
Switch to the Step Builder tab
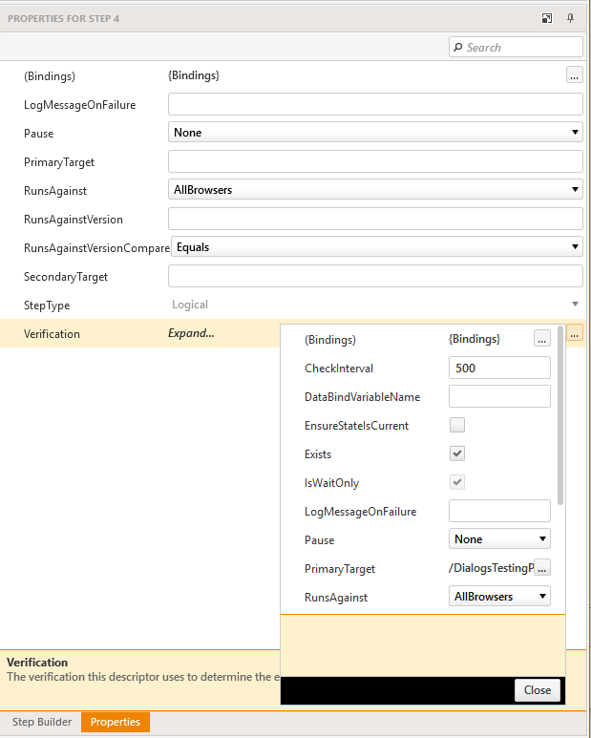[42, 722]
